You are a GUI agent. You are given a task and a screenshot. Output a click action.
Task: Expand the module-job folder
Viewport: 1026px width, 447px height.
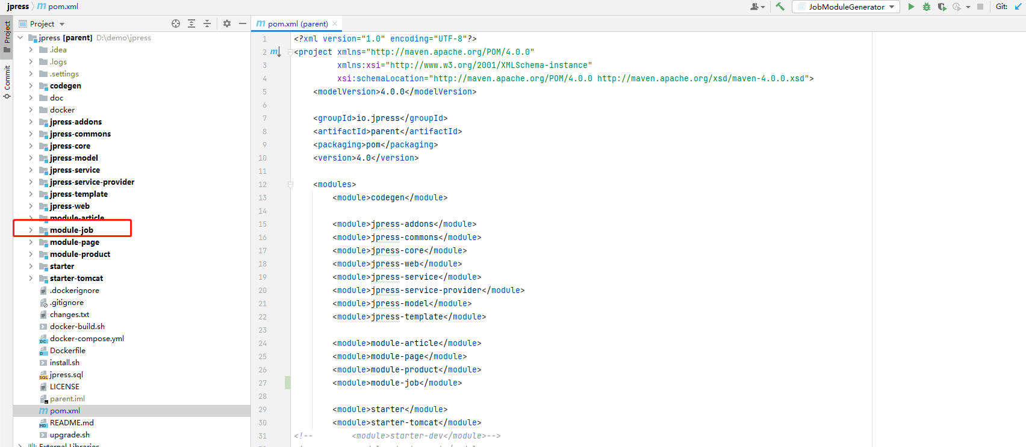[x=31, y=230]
